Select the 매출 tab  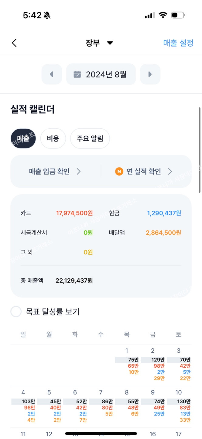[x=23, y=138]
